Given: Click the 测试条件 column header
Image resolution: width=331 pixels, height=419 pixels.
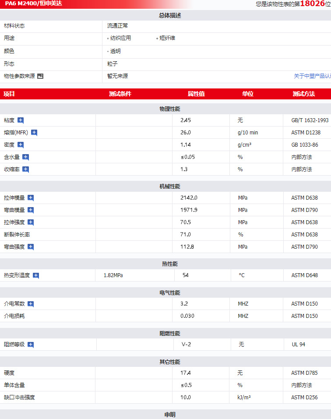Looking at the screenshot, I should click(x=120, y=94).
